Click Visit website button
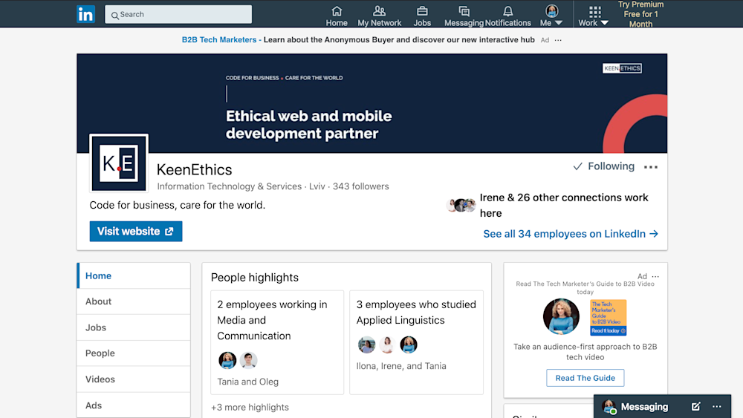The height and width of the screenshot is (418, 743). [136, 232]
